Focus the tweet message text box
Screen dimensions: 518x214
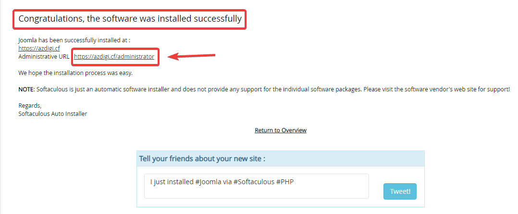pos(256,191)
